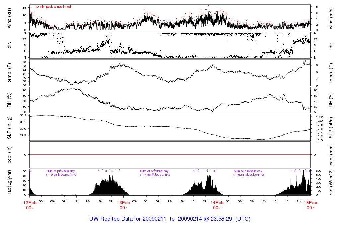Select the '48' tick on temperature axis
The height and width of the screenshot is (232, 340).
24,62
